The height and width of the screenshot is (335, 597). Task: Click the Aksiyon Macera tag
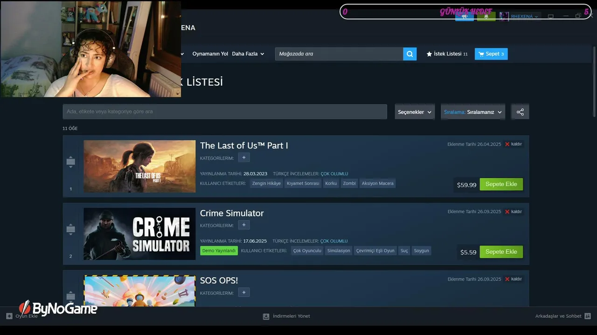(378, 183)
